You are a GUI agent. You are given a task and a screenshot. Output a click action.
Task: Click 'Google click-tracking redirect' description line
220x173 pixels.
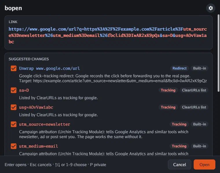105,76
